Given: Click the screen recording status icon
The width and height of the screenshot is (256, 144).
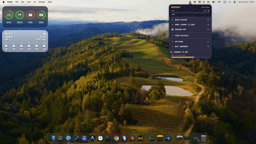Looking at the screenshot, I should pos(204,2).
